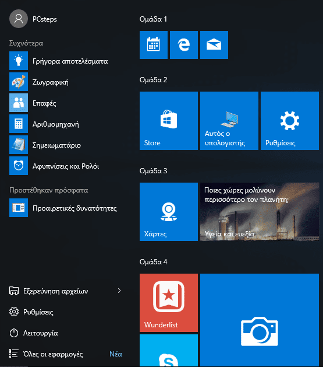Open the Skype tile
This screenshot has height=367, width=323.
[x=169, y=351]
